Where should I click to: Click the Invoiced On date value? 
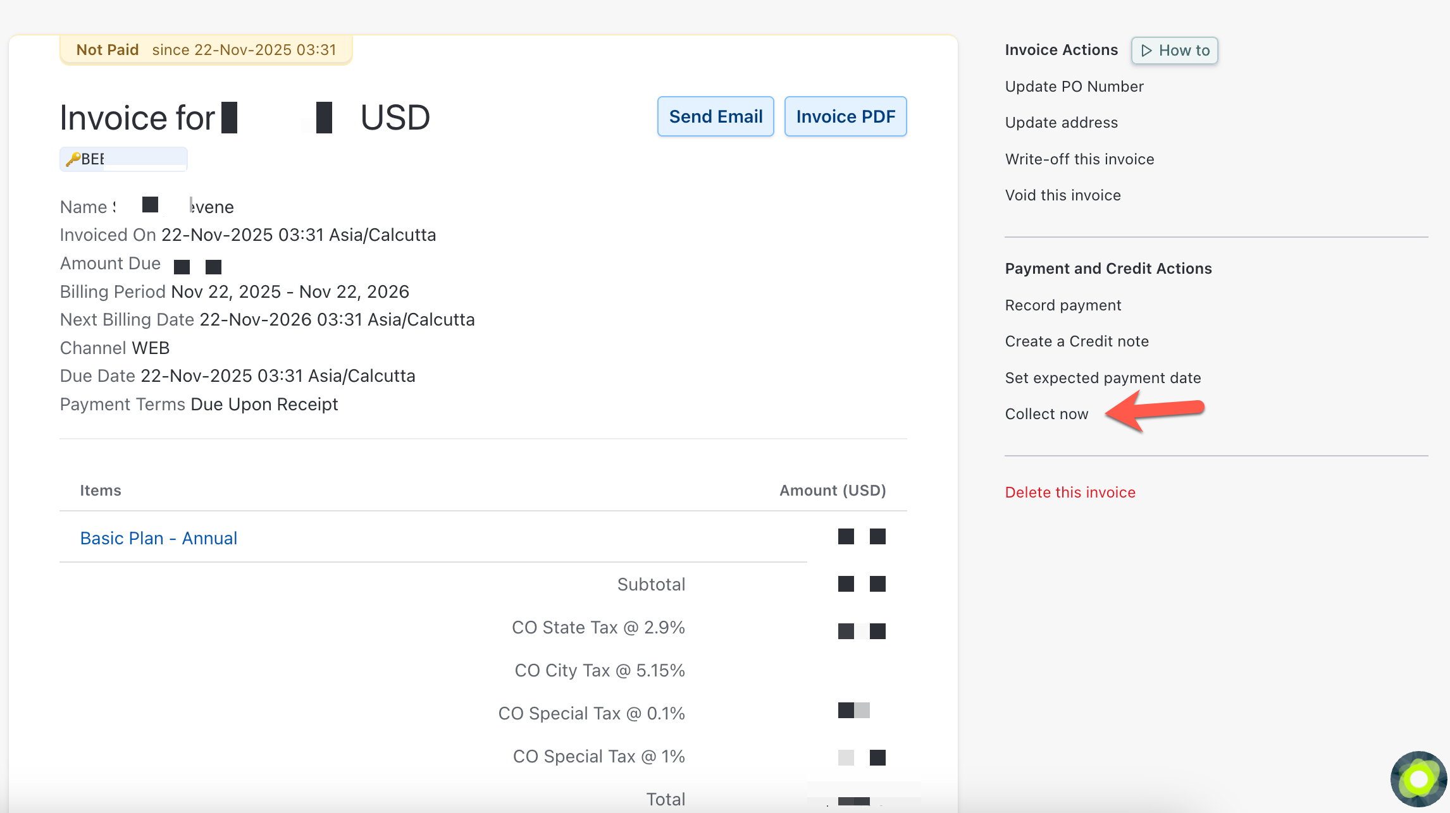click(299, 235)
